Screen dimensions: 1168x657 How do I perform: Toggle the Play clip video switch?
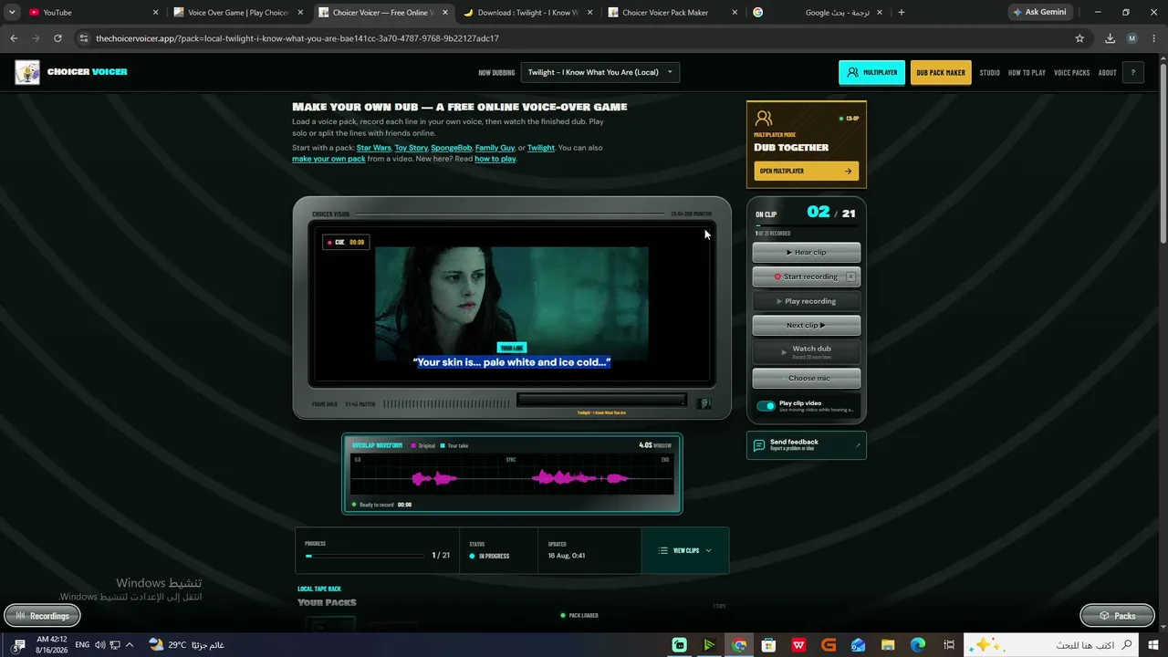tap(766, 406)
